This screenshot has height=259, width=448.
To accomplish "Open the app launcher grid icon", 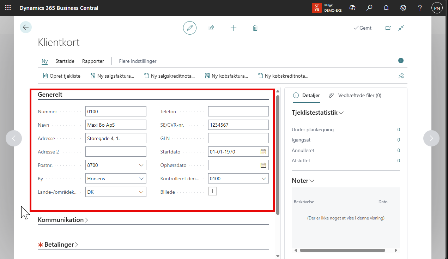I will pyautogui.click(x=8, y=8).
